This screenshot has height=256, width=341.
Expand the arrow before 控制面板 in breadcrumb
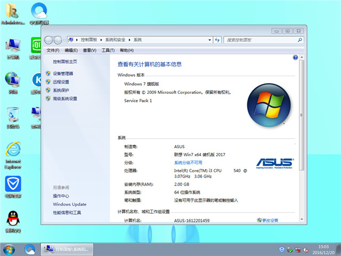point(77,40)
